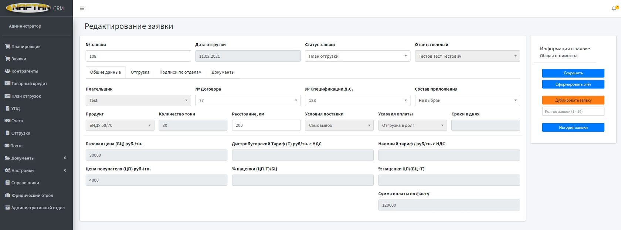621x230 pixels.
Task: Click the % наценки ЦП/(БЦ+Т) field
Action: tap(449, 180)
